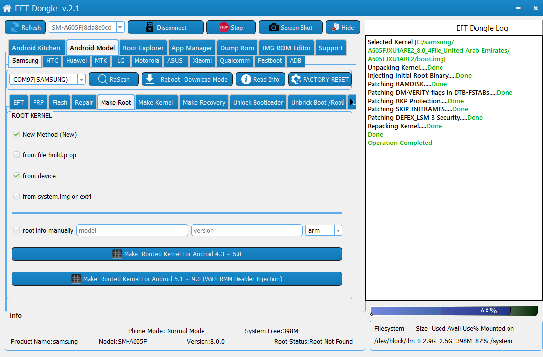Open the Unlock Bootloader tab
This screenshot has height=357, width=543.
point(258,102)
